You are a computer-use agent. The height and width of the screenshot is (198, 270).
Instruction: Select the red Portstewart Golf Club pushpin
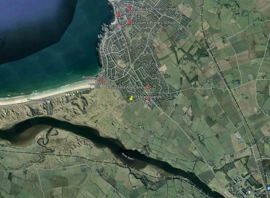[x=101, y=81]
